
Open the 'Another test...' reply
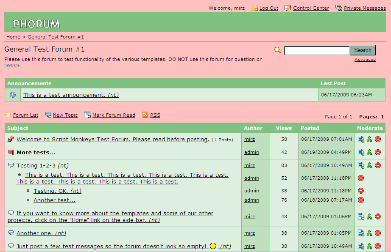click(x=54, y=200)
